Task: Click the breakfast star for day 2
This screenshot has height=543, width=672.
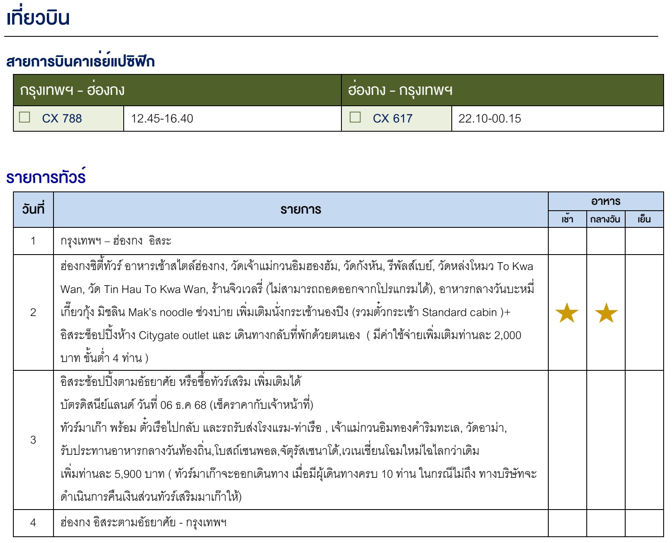Action: pyautogui.click(x=567, y=313)
